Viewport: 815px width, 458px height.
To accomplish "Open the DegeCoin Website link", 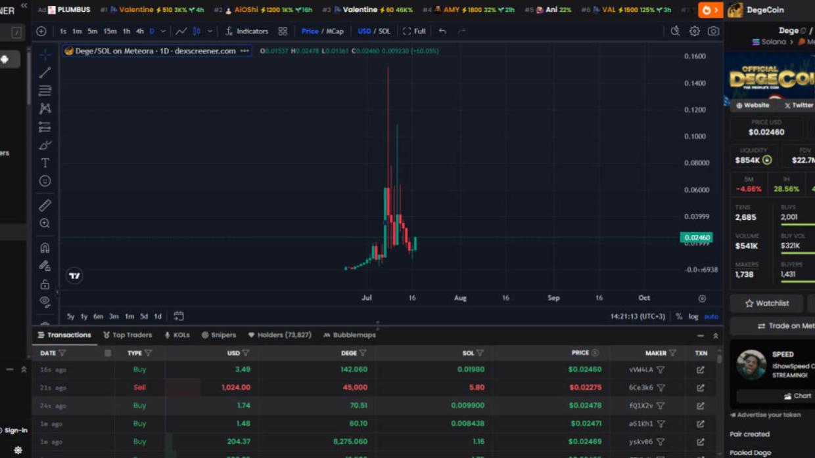I will (753, 105).
